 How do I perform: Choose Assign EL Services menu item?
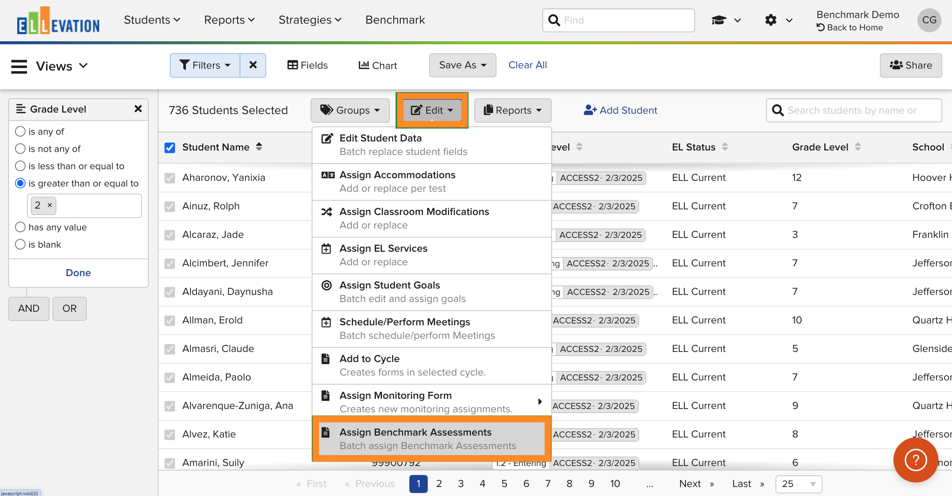coord(432,255)
